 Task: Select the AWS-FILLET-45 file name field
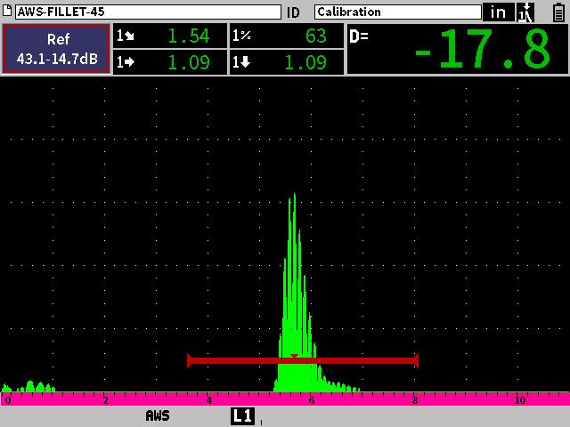148,12
